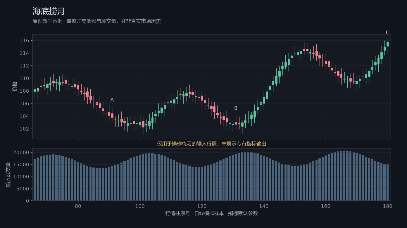Viewport: 407px width, 228px height.
Task: Click the last green candlestick under C
Action: tap(388, 44)
